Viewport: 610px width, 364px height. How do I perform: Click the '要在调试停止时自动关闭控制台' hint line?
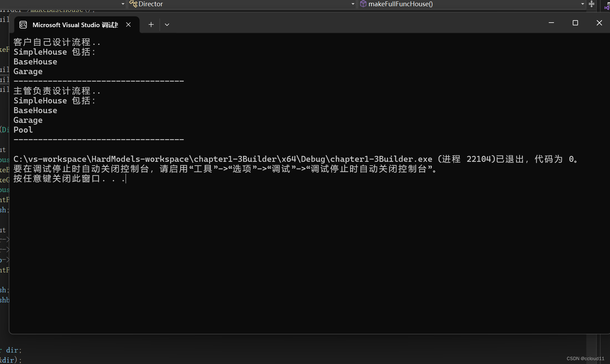[225, 169]
